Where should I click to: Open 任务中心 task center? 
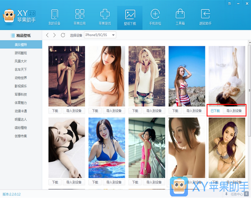[x=237, y=194]
